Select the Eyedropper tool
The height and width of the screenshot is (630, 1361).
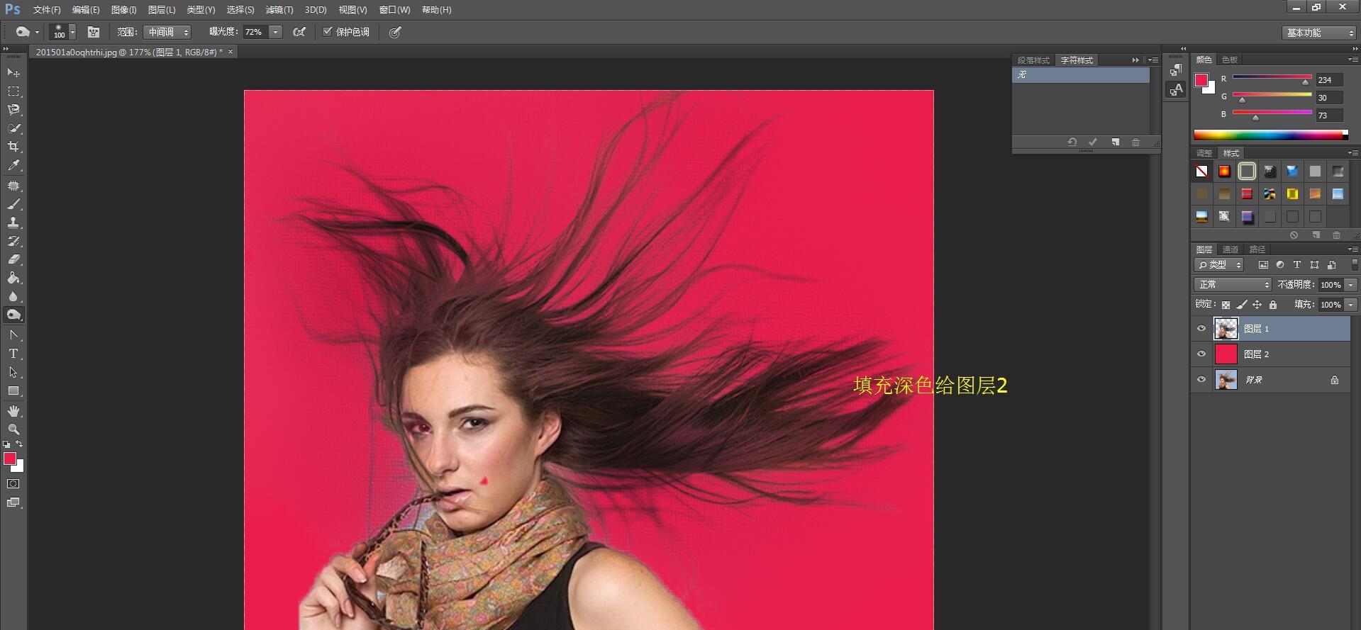point(13,166)
